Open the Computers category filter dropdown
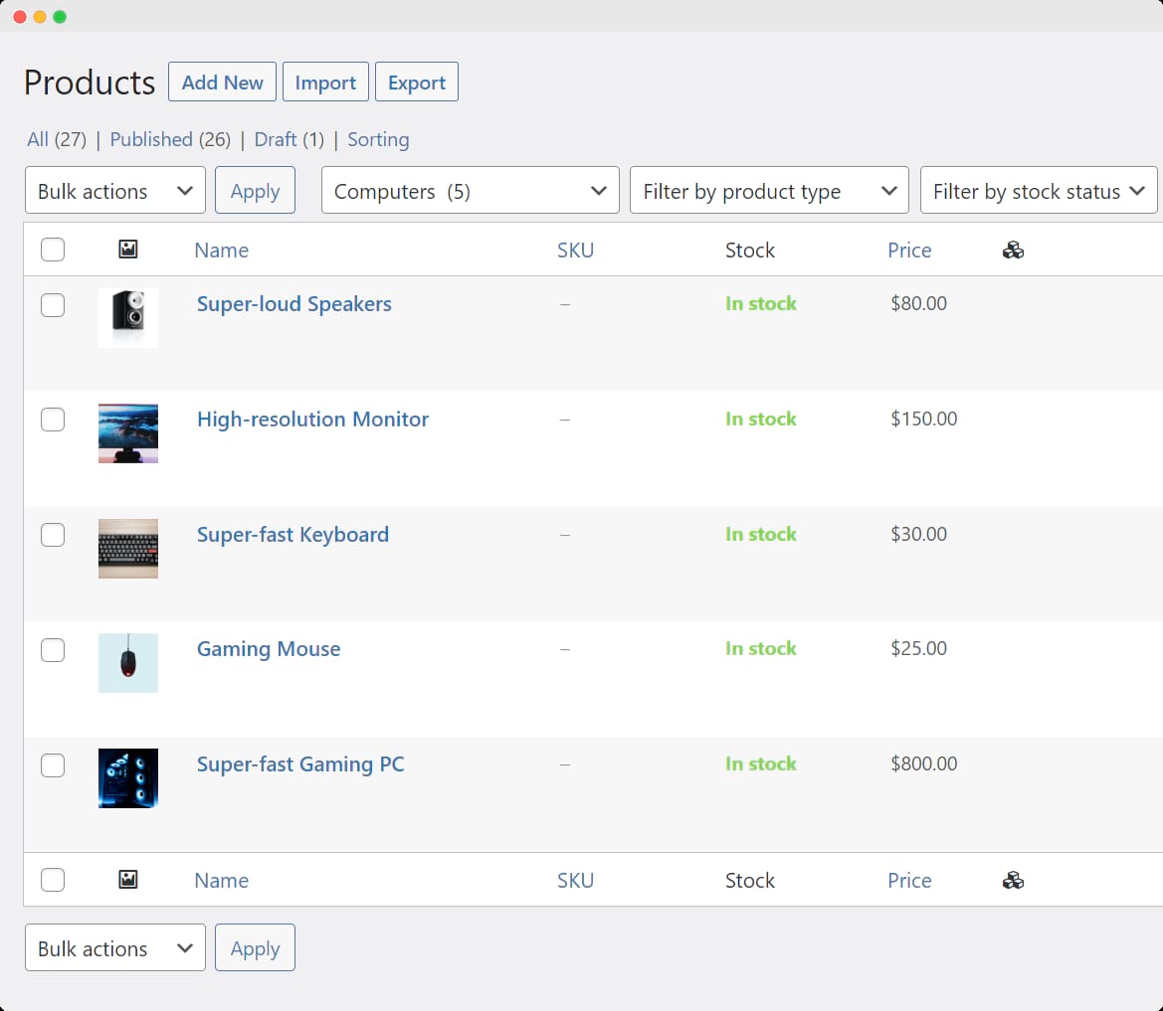Image resolution: width=1163 pixels, height=1011 pixels. coord(470,190)
